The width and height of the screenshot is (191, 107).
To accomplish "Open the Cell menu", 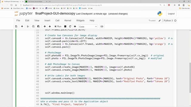I will [57, 21].
